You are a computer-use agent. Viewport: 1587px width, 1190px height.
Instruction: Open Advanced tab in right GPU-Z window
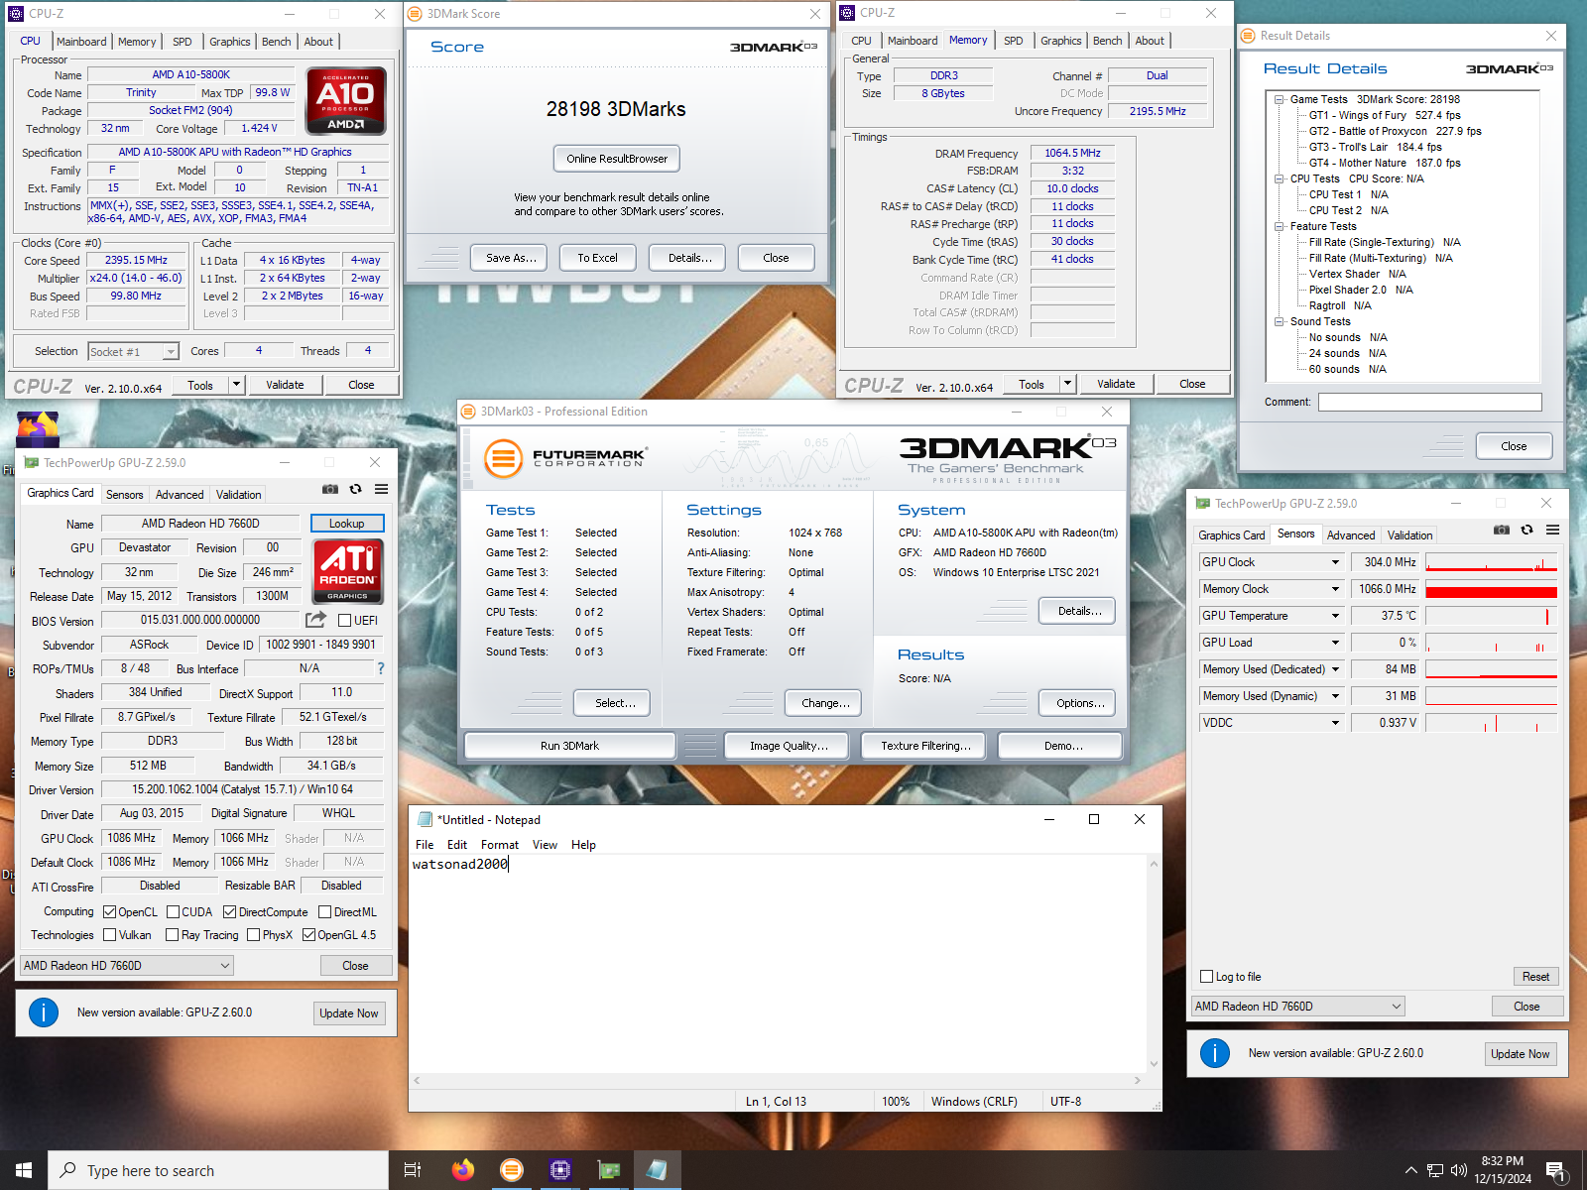(x=1351, y=535)
